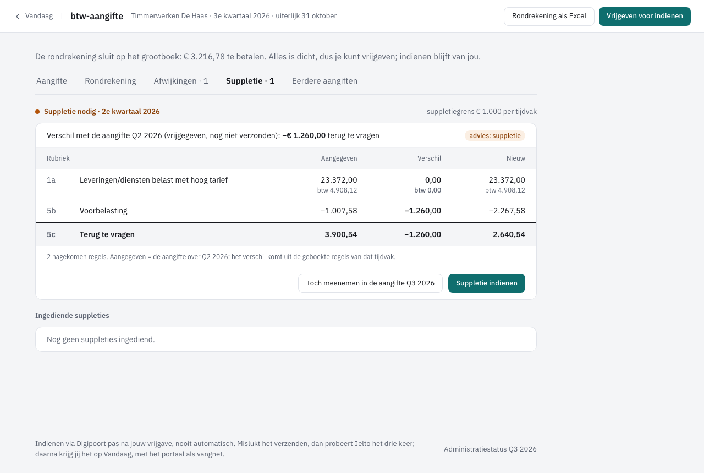Click the Nieuw column header
The width and height of the screenshot is (704, 473).
coord(516,158)
